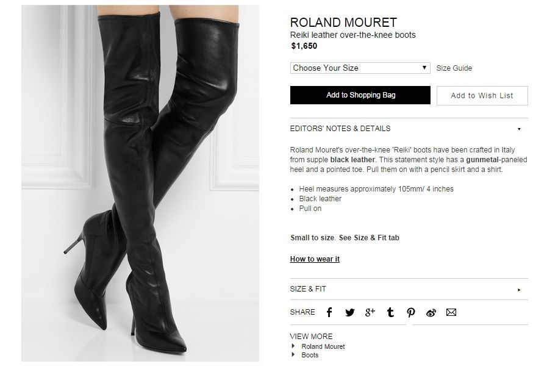Click the arrow beside Roland Mouret

(x=293, y=346)
